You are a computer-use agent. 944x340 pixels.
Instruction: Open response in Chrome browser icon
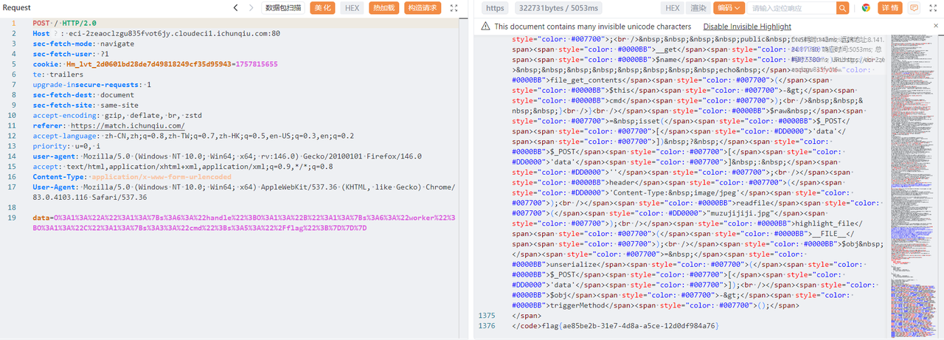[x=866, y=8]
